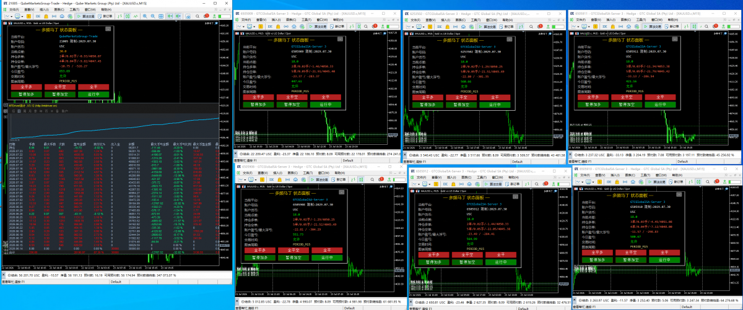
Task: Click search icon in 6505909 window toolbar
Action: (x=366, y=27)
